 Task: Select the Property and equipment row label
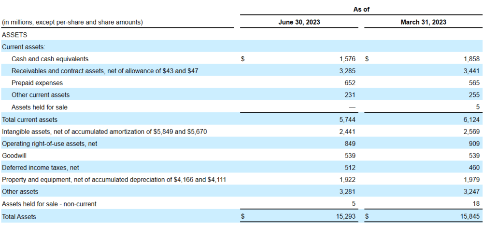[x=114, y=180]
